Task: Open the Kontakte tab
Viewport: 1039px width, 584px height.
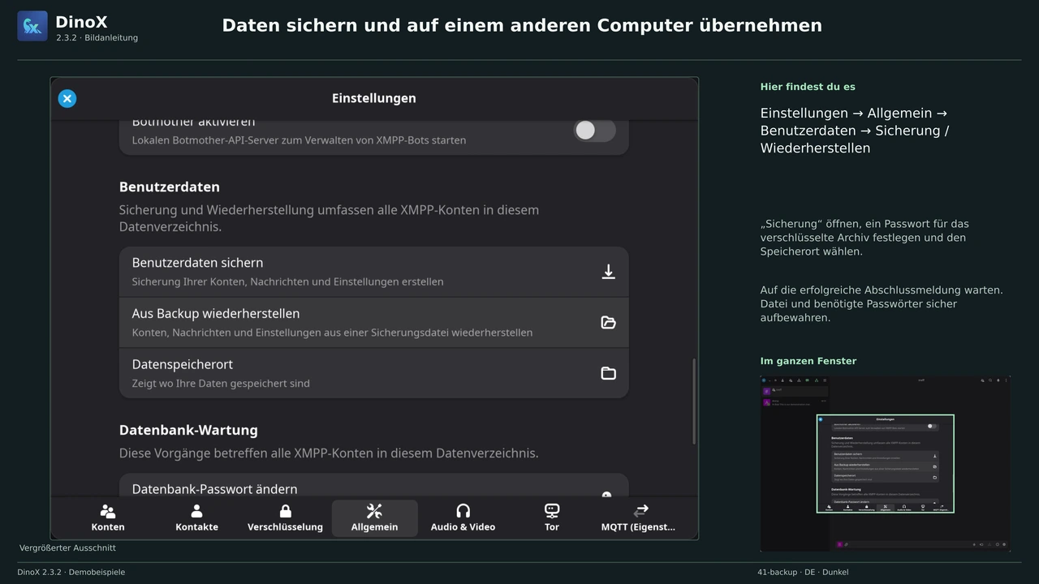Action: click(x=196, y=518)
